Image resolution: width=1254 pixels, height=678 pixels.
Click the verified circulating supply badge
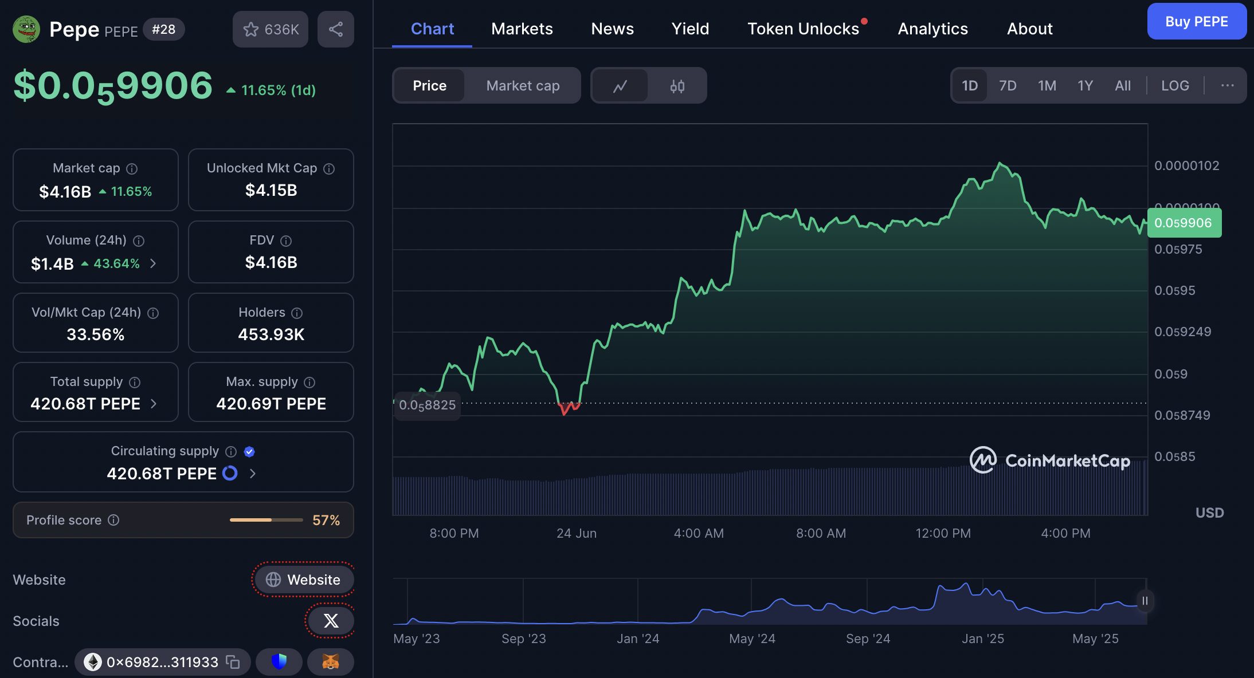click(249, 451)
